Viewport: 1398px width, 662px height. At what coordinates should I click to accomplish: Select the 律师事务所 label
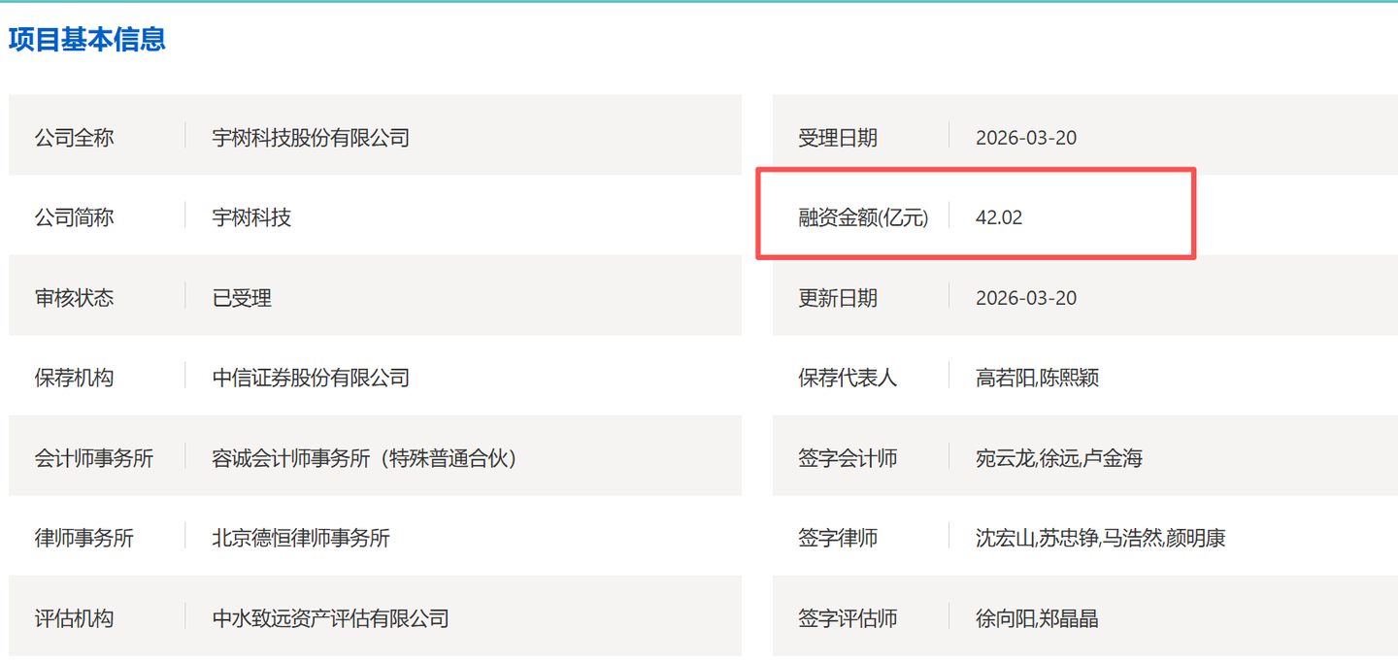tap(84, 538)
